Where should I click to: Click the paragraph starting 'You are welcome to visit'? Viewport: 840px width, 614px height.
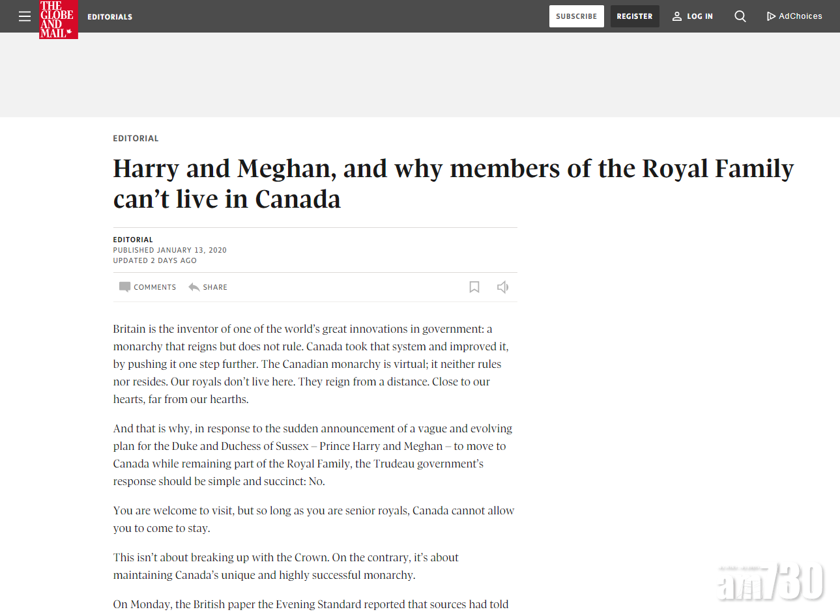pyautogui.click(x=313, y=520)
